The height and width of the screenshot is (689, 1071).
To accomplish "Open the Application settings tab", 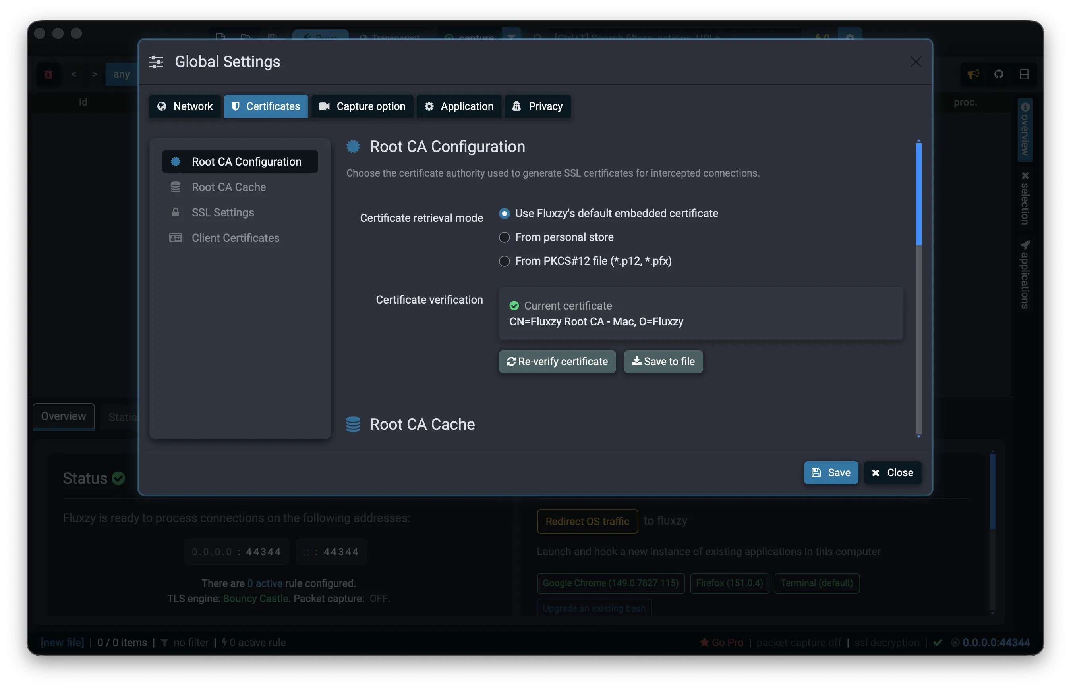I will (458, 106).
